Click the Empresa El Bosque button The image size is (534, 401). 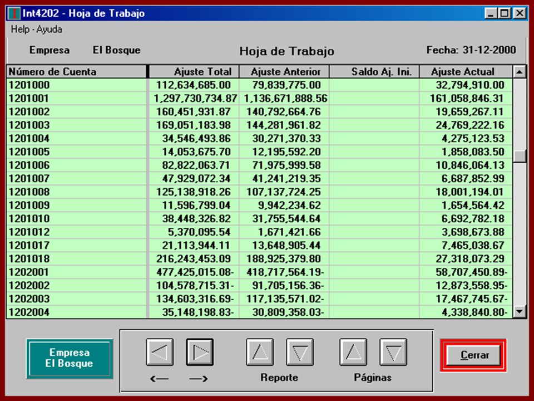tap(70, 358)
